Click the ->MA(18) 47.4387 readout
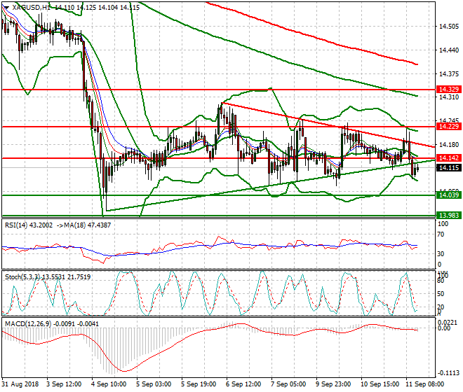 (83, 225)
